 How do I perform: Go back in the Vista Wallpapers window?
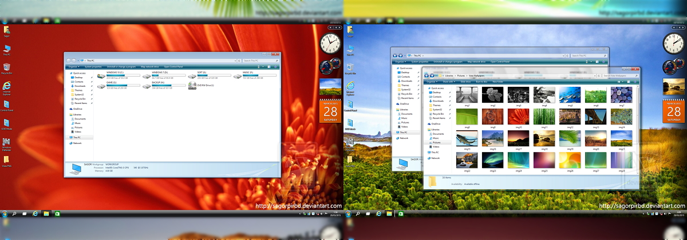pos(428,75)
